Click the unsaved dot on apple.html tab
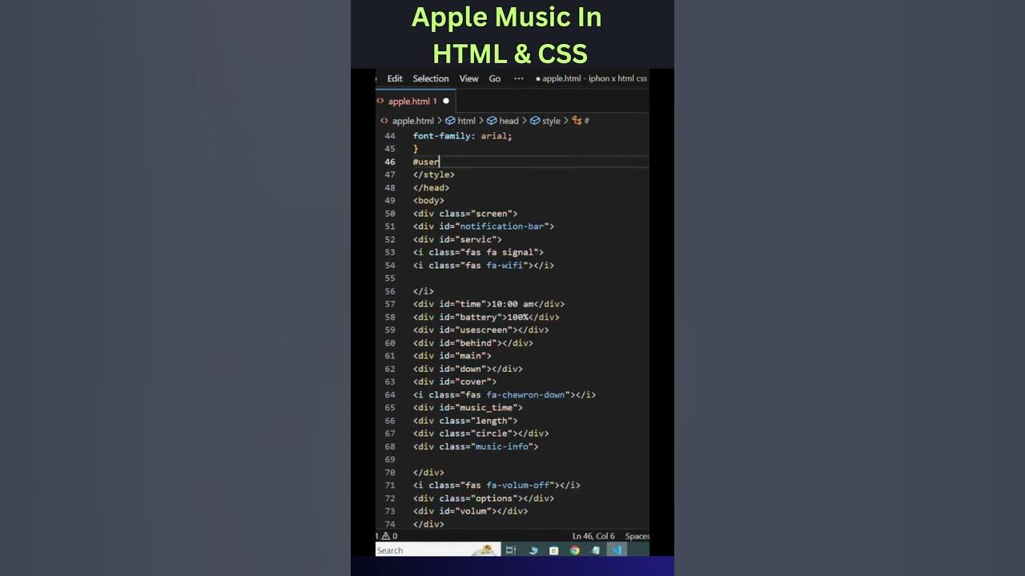Image resolution: width=1025 pixels, height=576 pixels. [x=446, y=102]
